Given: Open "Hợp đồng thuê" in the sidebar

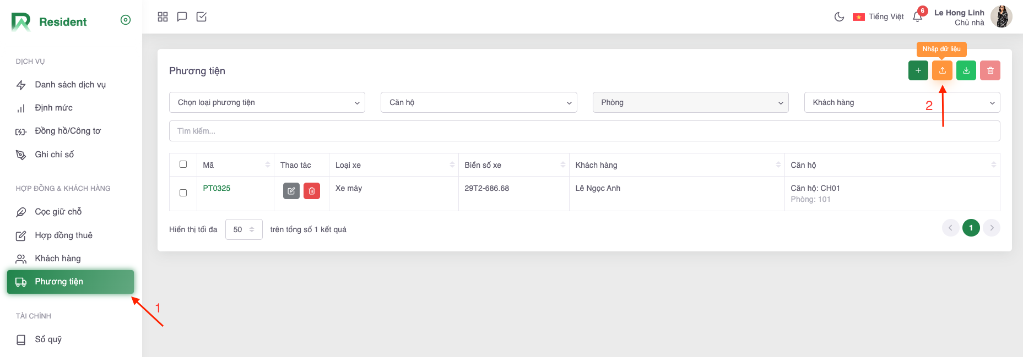Looking at the screenshot, I should coord(63,235).
